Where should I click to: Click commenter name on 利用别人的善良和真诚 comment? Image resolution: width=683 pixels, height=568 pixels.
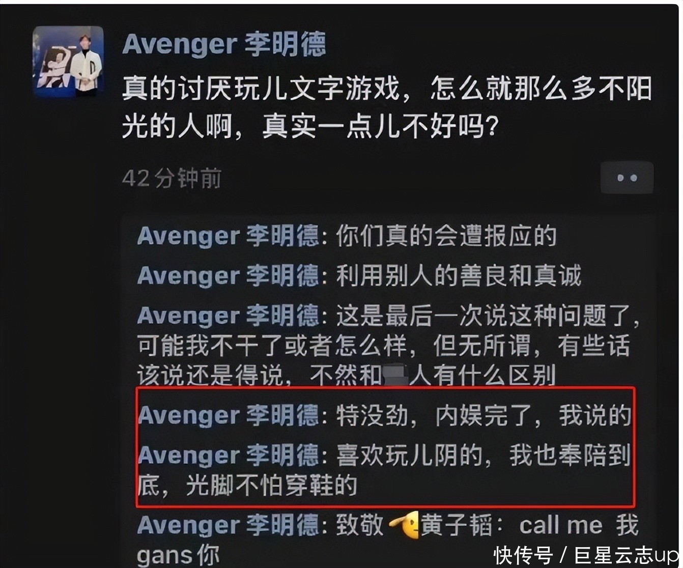(x=228, y=276)
